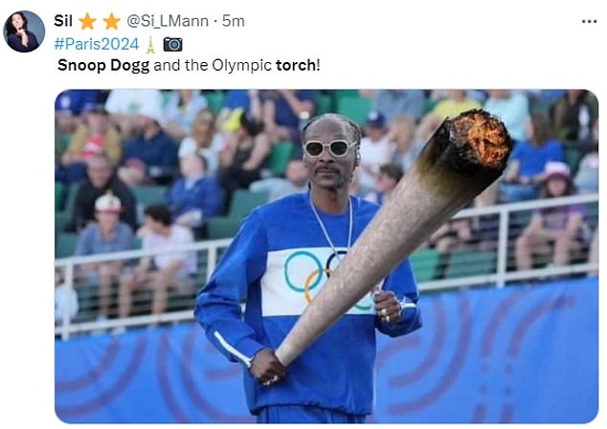Click the camera emoji after the hashtag
Viewport: 607px width, 429px height.
click(x=172, y=45)
